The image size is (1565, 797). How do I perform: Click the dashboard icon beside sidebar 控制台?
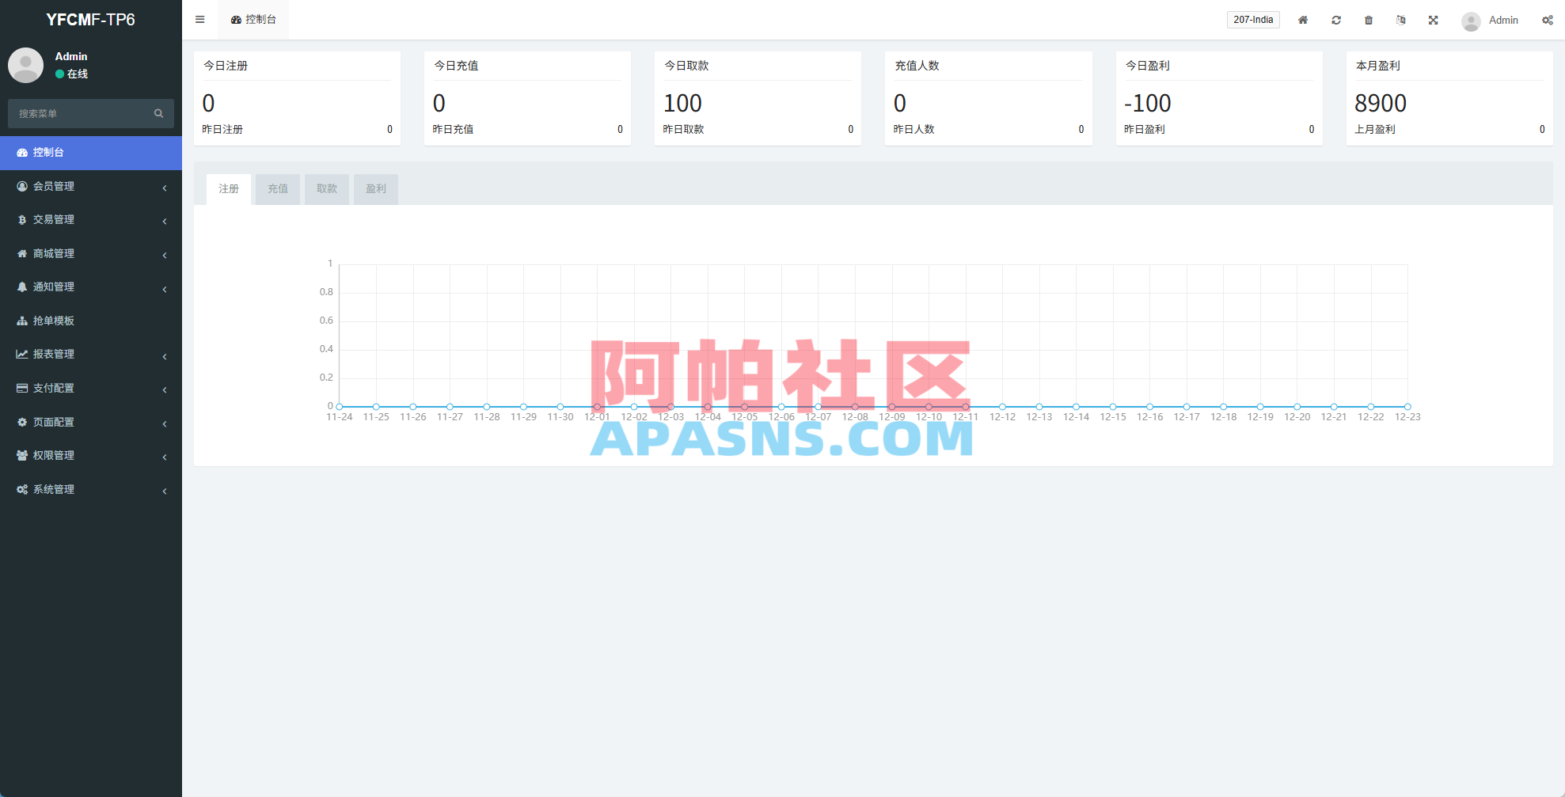pyautogui.click(x=22, y=153)
